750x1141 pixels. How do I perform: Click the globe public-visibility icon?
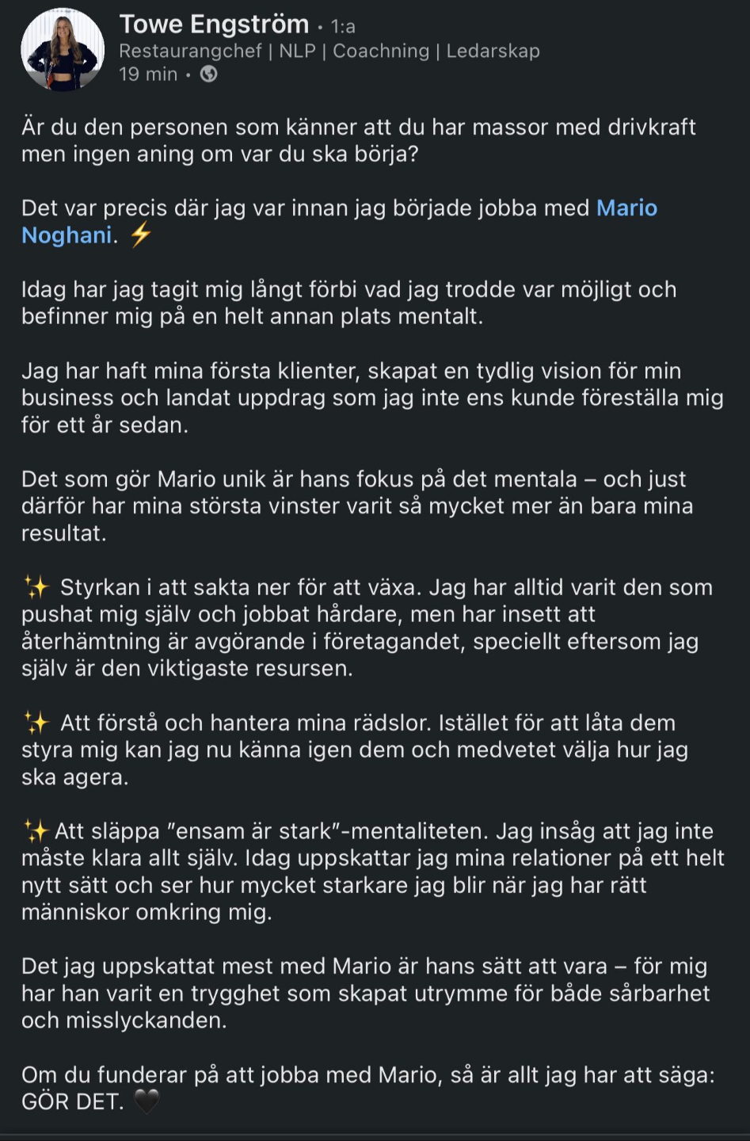(209, 74)
